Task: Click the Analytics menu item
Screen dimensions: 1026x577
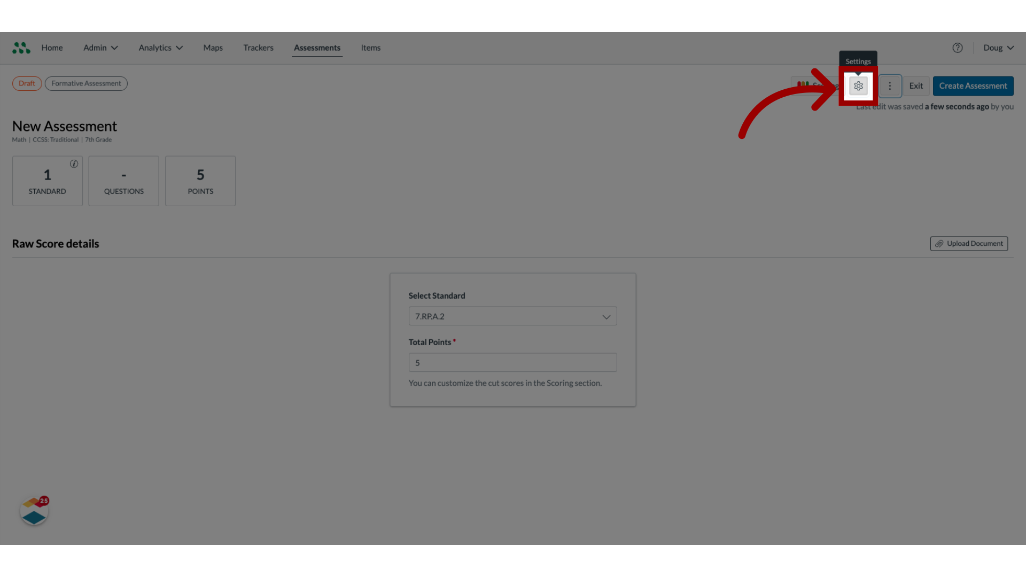Action: [154, 48]
